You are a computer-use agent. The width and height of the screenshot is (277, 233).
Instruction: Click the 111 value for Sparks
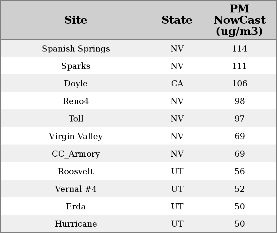(239, 66)
